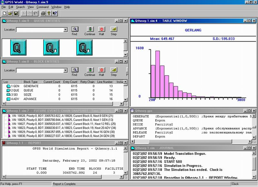
Task: Click END TIME value 3065762.892 in Report
Action: 74,173
